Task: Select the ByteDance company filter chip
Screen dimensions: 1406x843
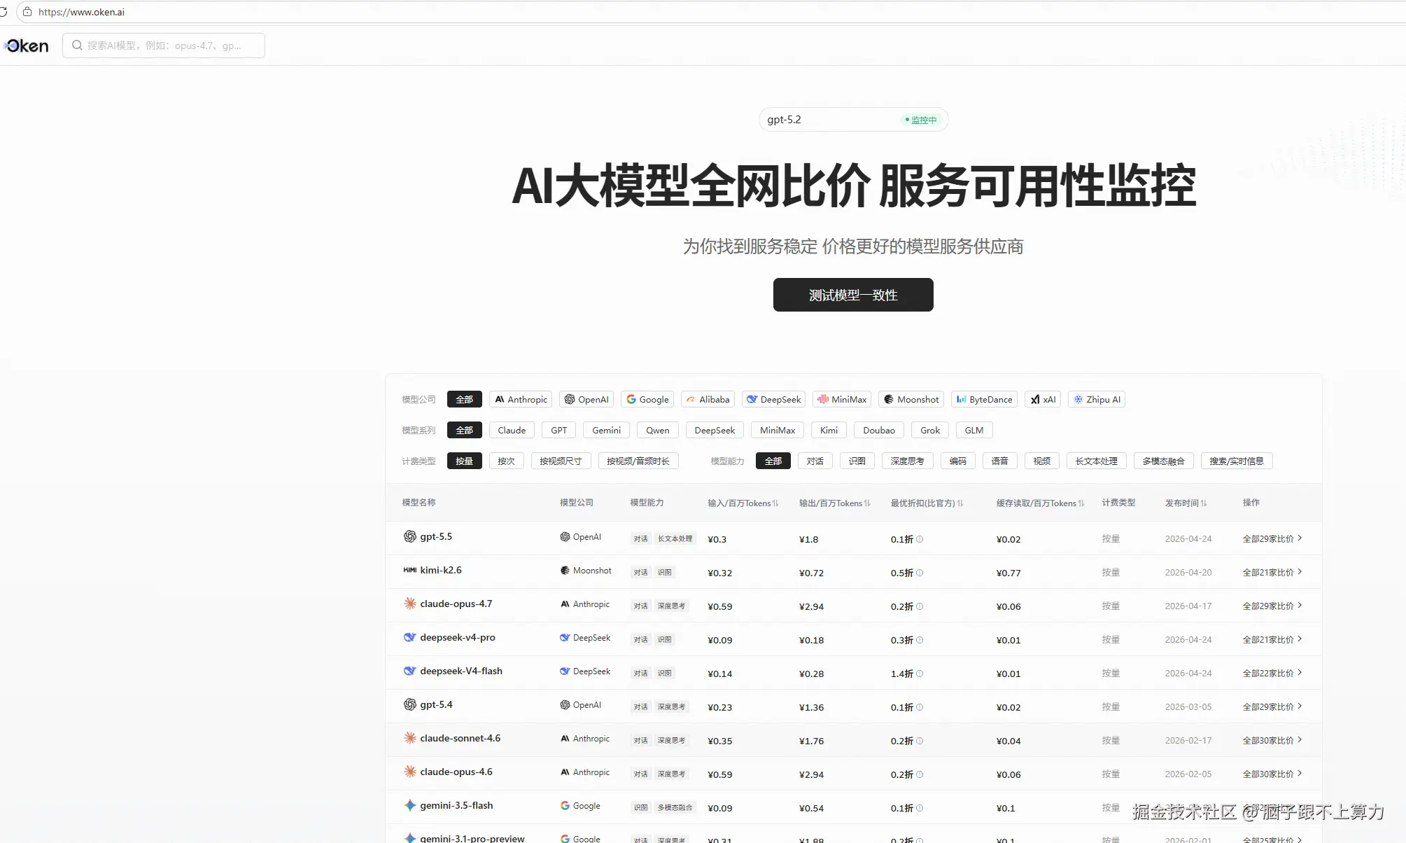Action: [x=984, y=399]
